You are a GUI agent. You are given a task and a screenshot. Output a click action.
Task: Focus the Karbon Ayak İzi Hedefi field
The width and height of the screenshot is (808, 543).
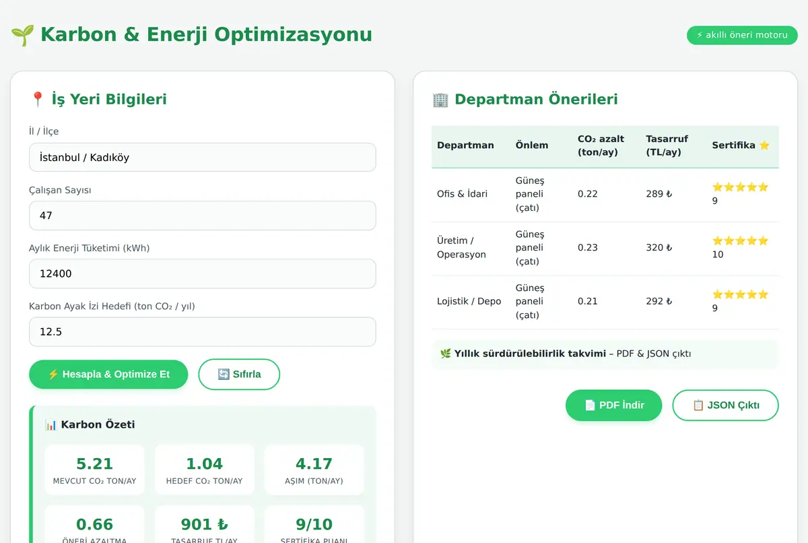pyautogui.click(x=203, y=331)
